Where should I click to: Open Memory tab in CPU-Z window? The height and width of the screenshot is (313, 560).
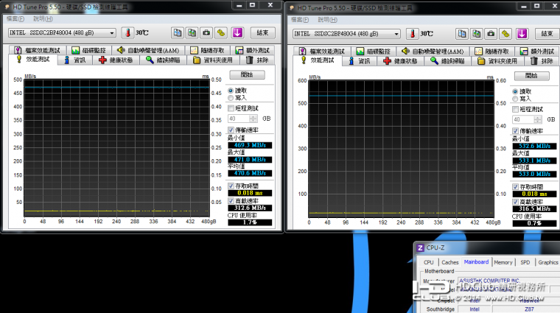pyautogui.click(x=503, y=262)
